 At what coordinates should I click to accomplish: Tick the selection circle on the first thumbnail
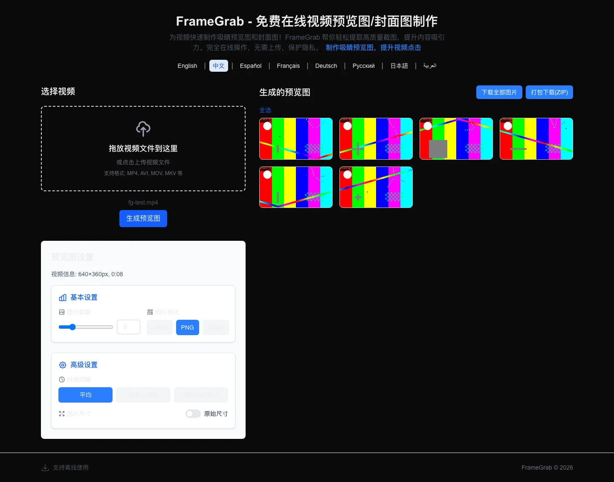tap(267, 126)
